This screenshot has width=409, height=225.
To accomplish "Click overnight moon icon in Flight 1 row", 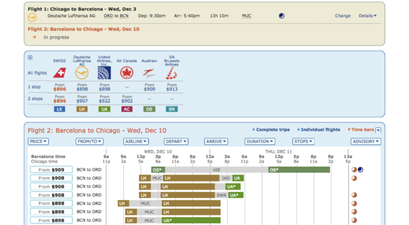I will tap(281, 16).
